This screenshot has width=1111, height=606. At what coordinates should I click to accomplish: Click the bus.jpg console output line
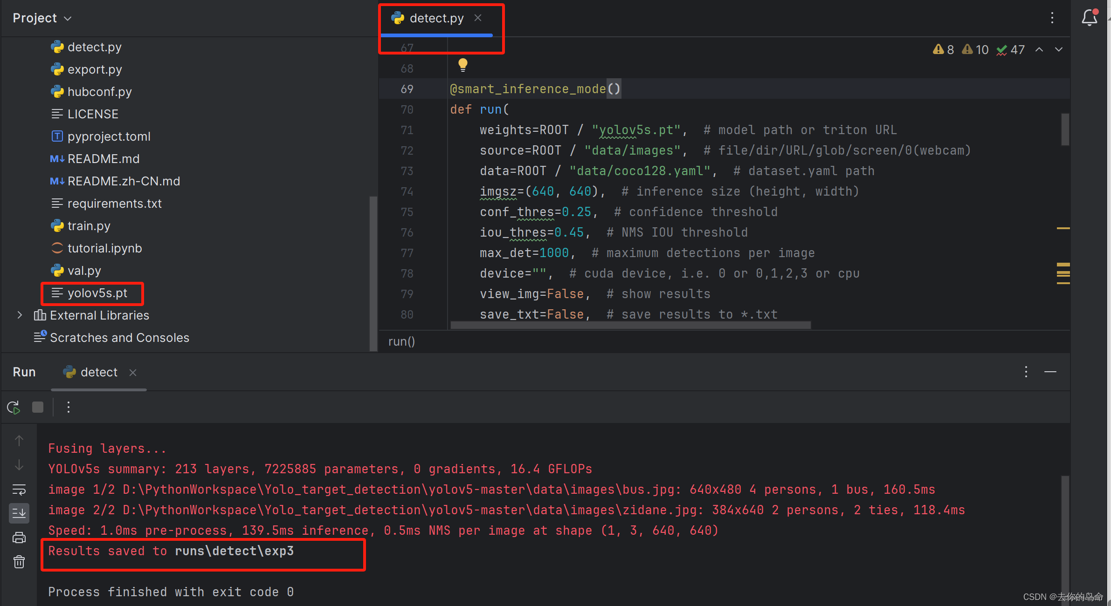pyautogui.click(x=492, y=490)
